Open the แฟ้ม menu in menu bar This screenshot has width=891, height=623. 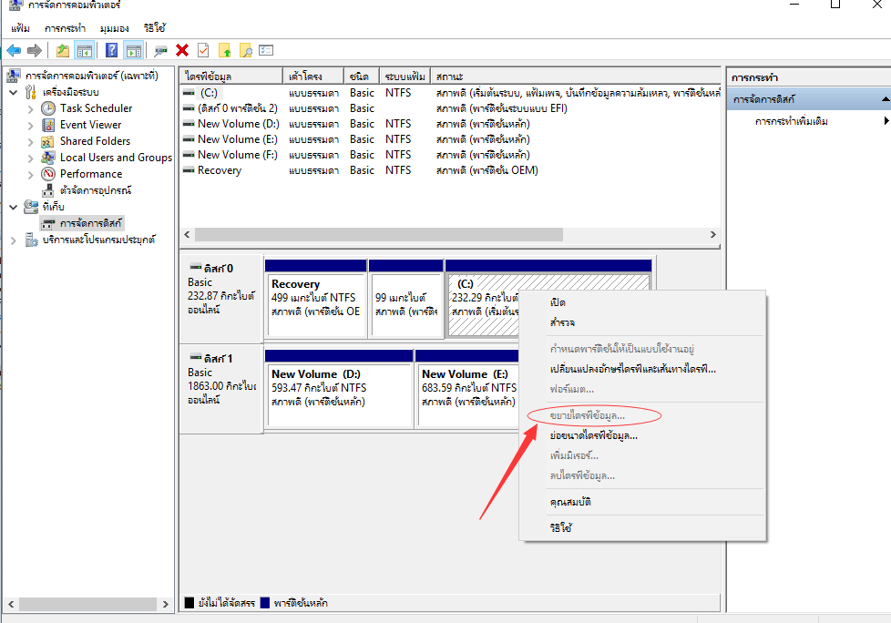point(20,28)
